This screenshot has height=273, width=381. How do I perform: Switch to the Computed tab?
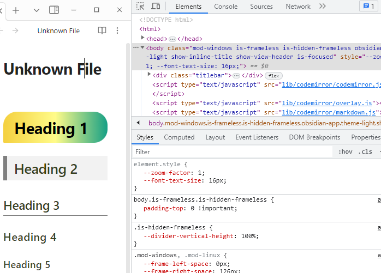(179, 137)
